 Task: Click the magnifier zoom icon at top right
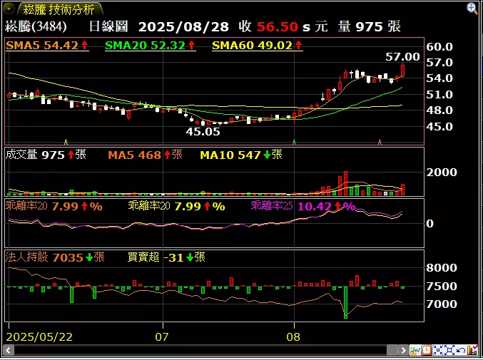tap(472, 9)
